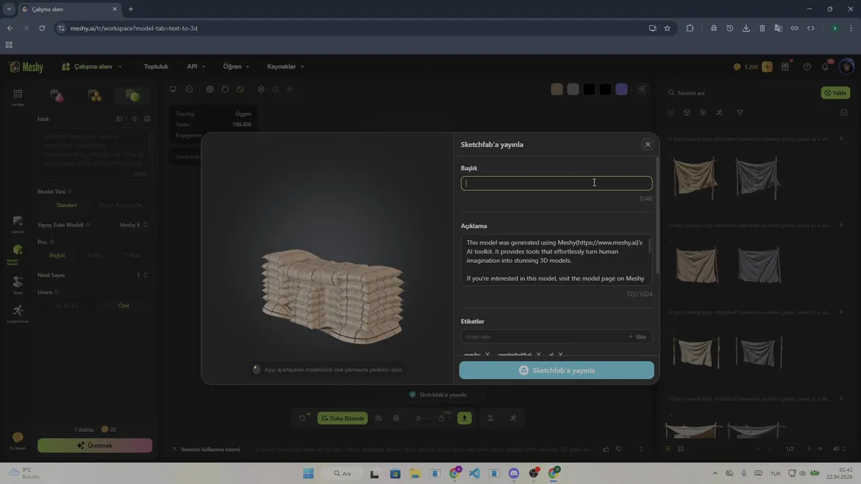861x484 pixels.
Task: Open the first beige tarp model thumbnail
Action: coord(695,177)
